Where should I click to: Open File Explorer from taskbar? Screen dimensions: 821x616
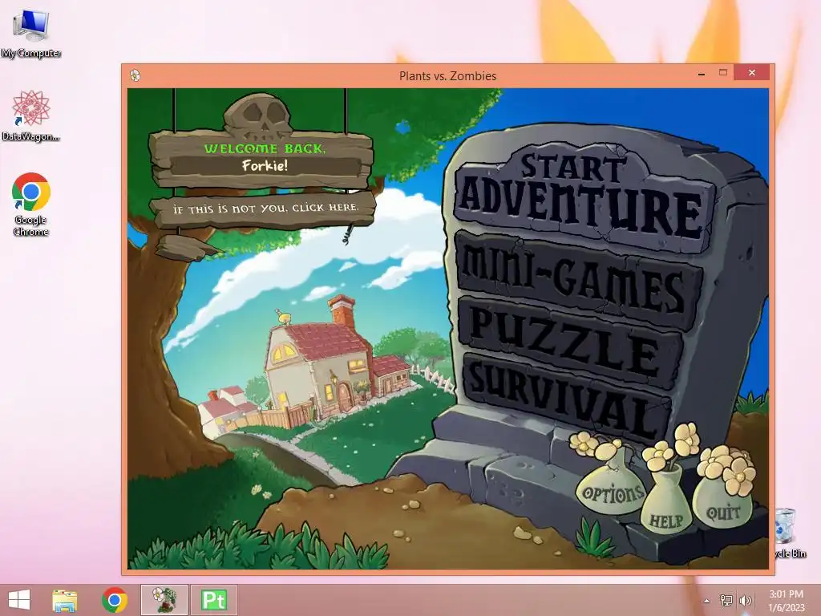pyautogui.click(x=64, y=600)
